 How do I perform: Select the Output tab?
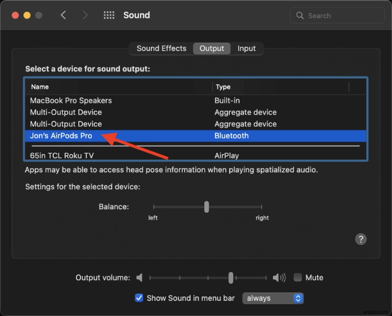pos(212,48)
